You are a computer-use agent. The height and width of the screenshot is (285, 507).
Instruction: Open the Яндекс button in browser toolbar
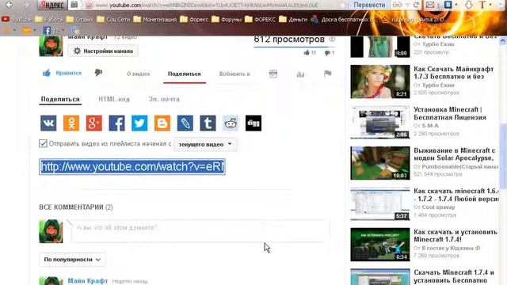click(x=53, y=6)
